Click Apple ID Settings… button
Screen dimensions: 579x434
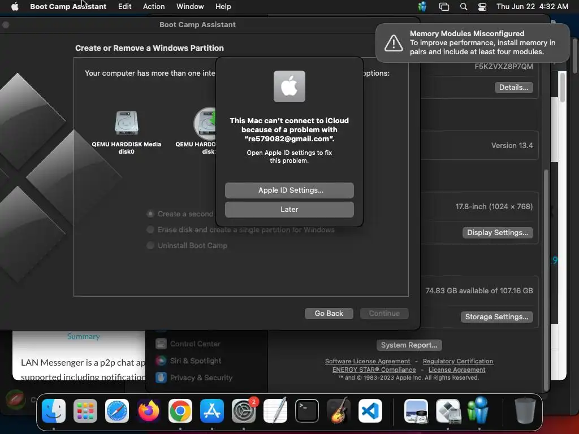[x=289, y=190]
